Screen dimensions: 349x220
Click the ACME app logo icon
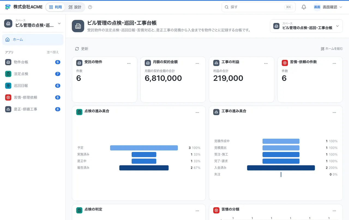pyautogui.click(x=8, y=7)
